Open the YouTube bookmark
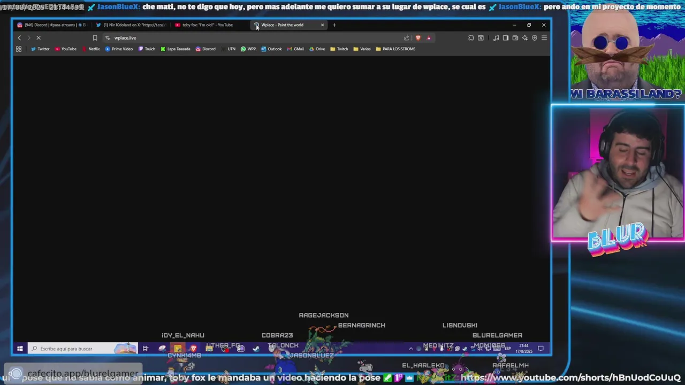The image size is (685, 385). click(x=66, y=49)
